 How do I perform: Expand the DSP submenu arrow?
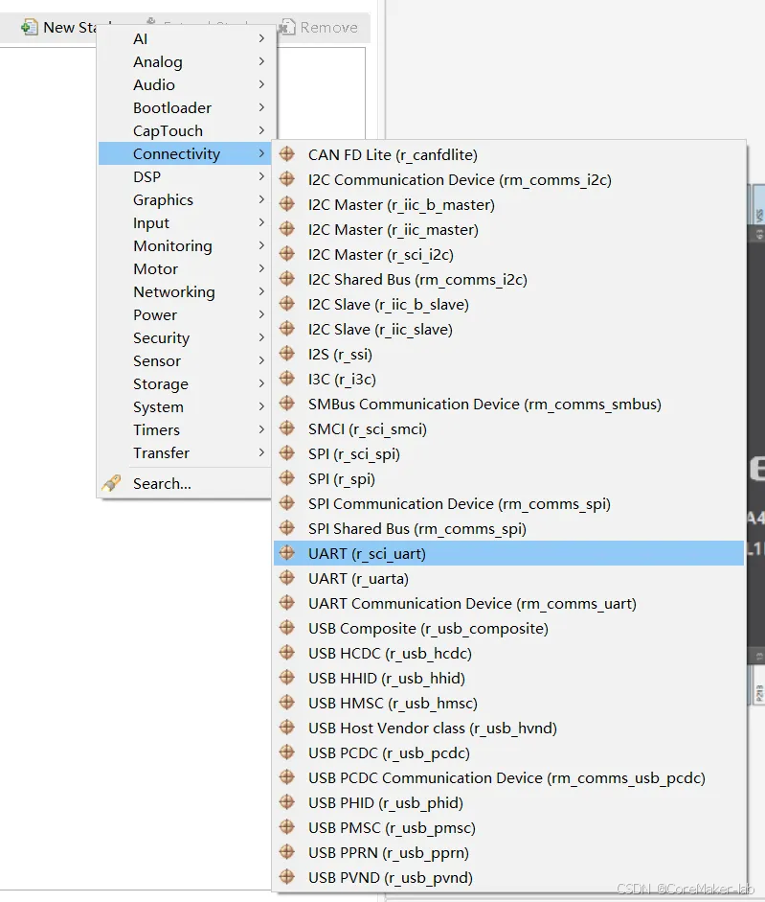point(261,176)
